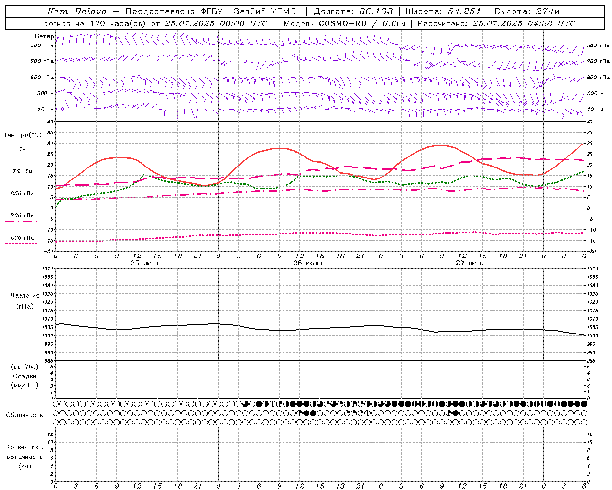
Task: Click the "Облачность" cloud cover label
Action: [24, 415]
